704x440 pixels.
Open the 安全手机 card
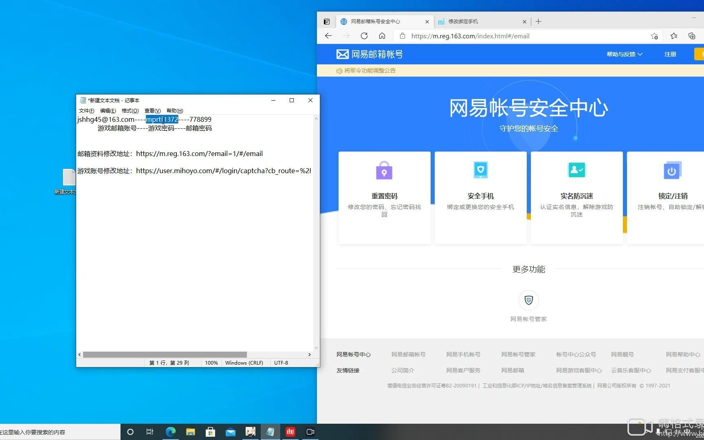(480, 198)
